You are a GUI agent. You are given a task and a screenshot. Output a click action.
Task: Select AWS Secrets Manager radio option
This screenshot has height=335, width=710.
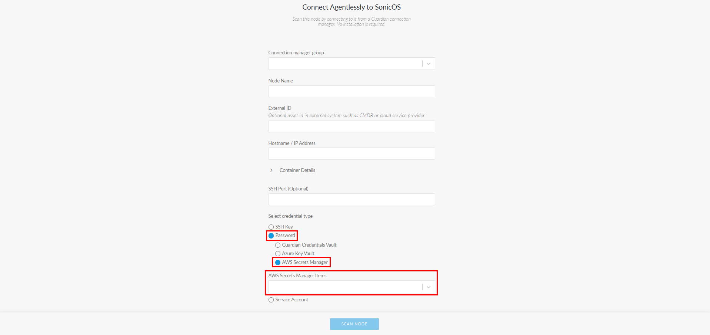[x=278, y=263]
